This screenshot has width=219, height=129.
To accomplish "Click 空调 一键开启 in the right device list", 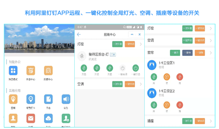I will 187,40.
